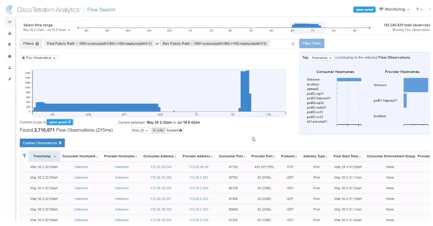
Task: Open the hierarchy sitemap sidebar icon
Action: (10, 33)
